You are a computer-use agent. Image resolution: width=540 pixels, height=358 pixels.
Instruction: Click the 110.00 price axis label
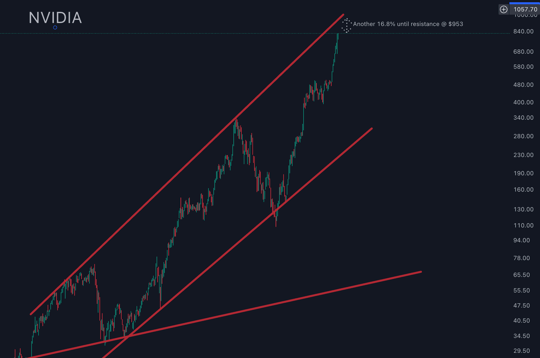523,225
